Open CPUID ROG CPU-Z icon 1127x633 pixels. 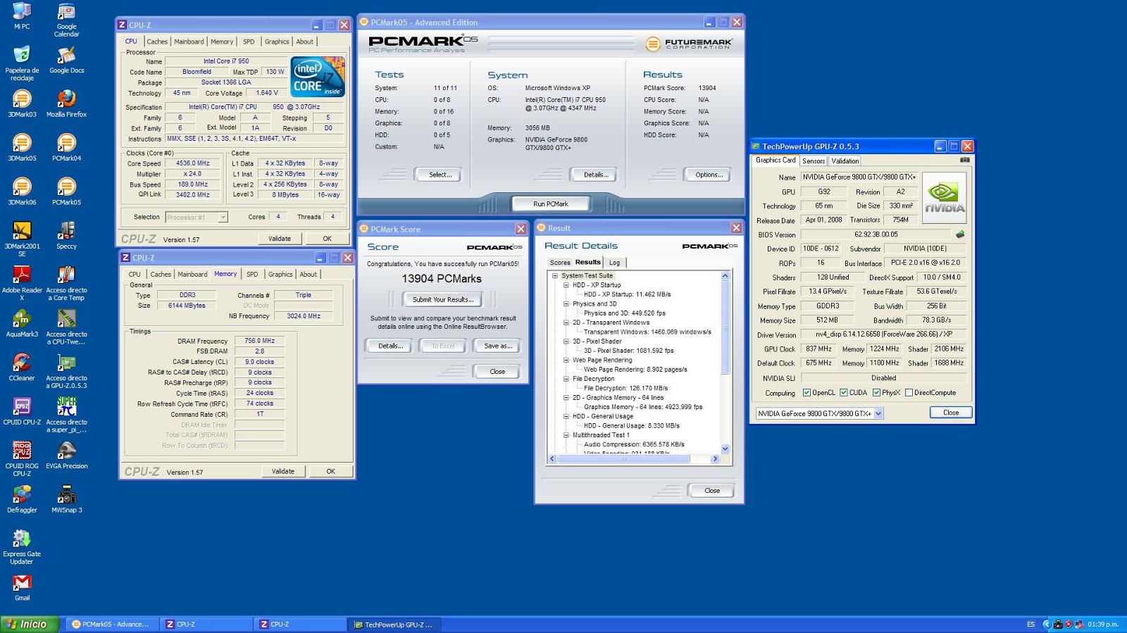click(x=22, y=460)
